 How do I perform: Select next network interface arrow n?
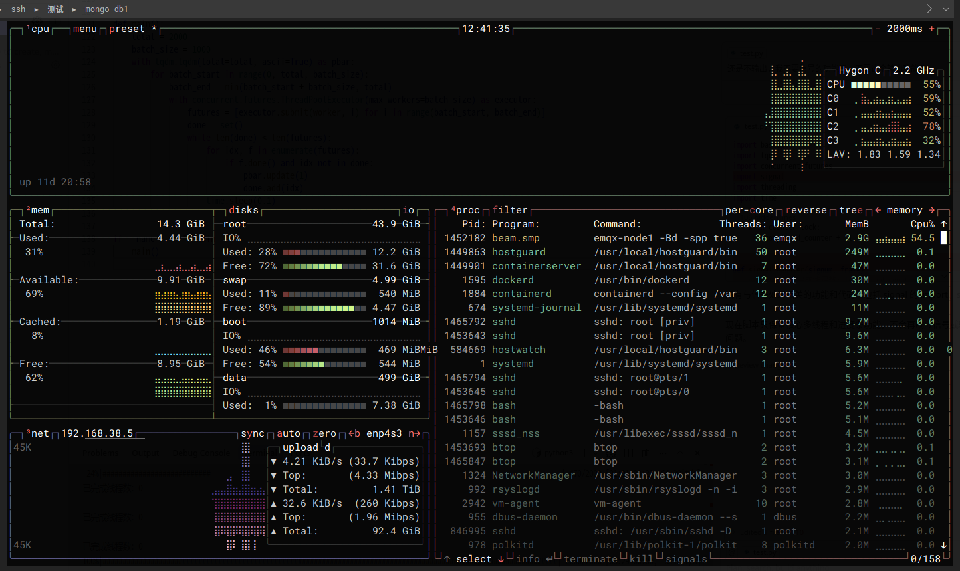414,433
